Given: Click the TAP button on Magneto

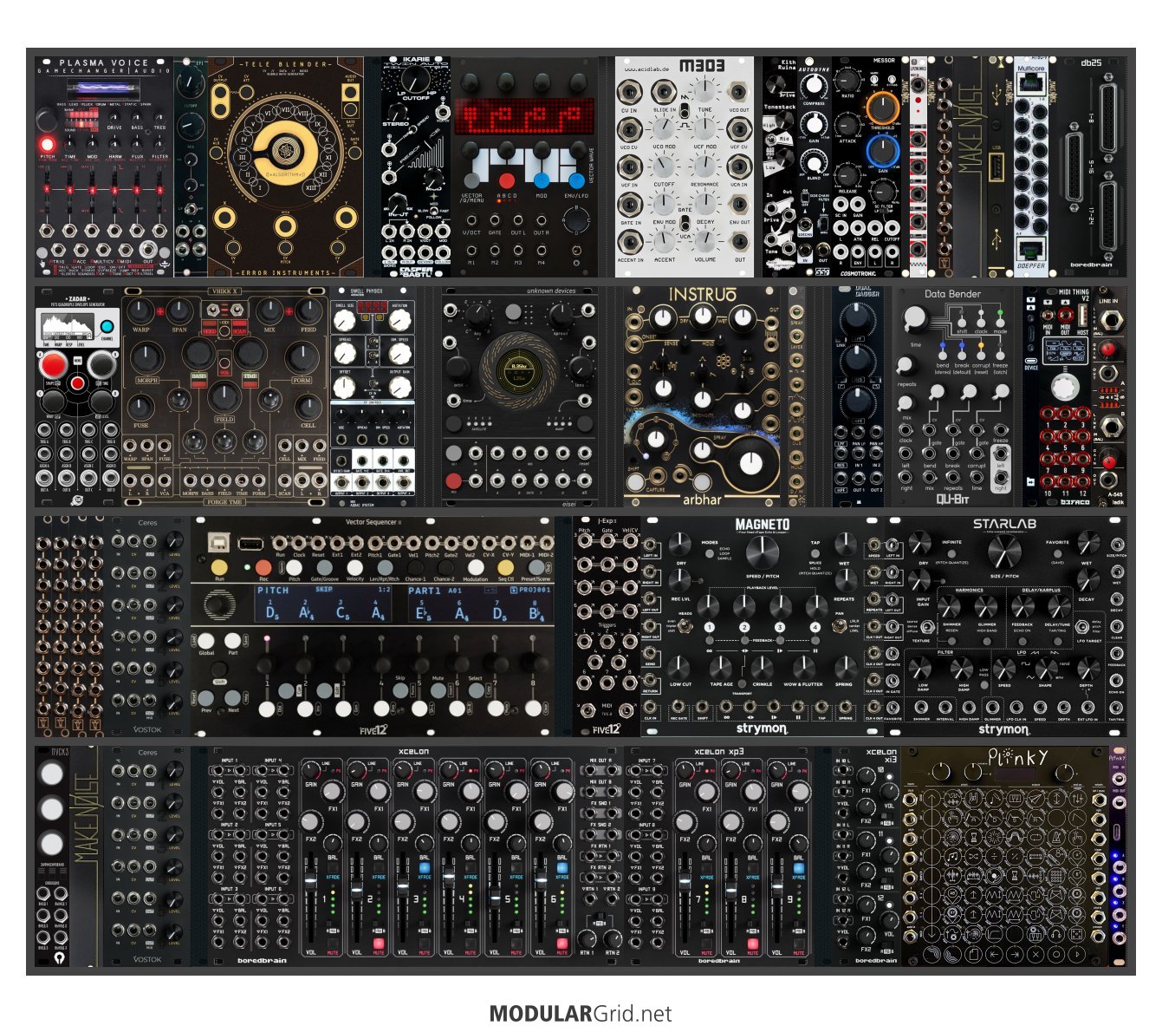Looking at the screenshot, I should [815, 554].
